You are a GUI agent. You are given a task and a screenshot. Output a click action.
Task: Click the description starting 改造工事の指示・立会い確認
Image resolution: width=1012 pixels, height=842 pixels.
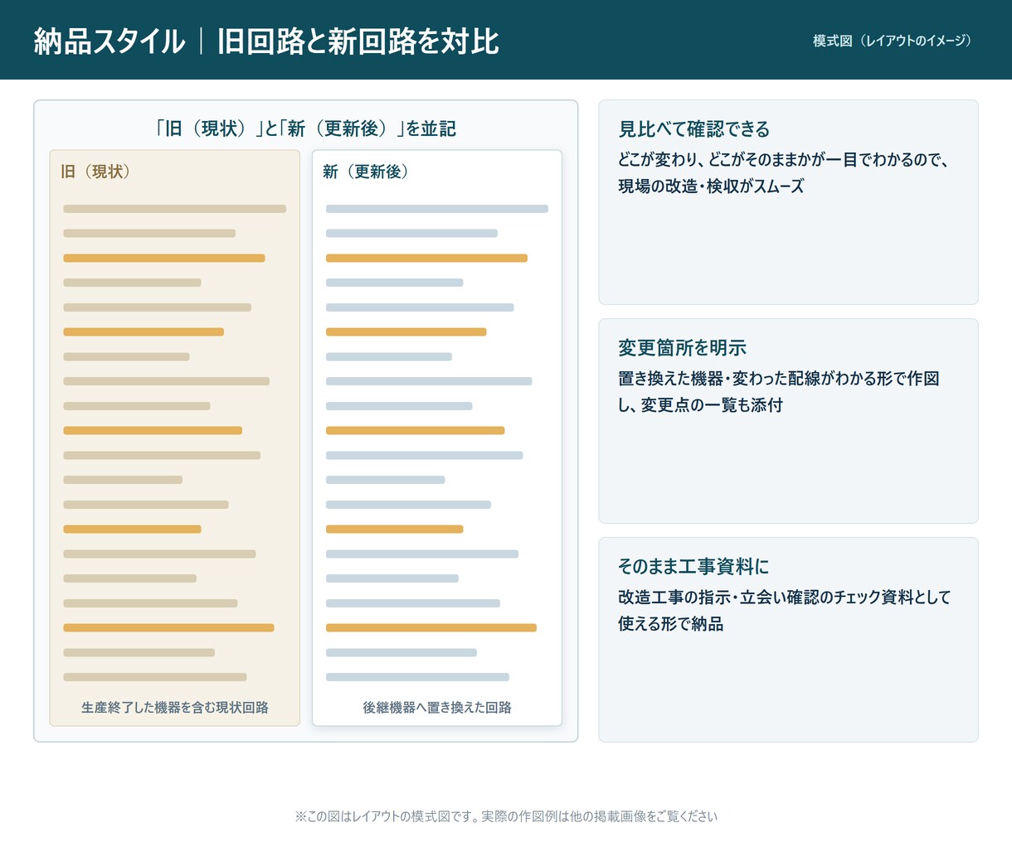(x=784, y=610)
